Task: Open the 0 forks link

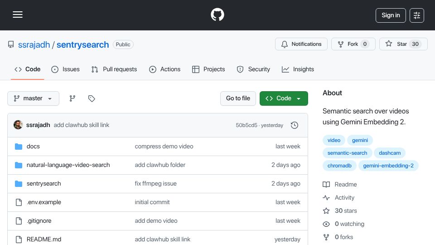Action: tap(338, 237)
